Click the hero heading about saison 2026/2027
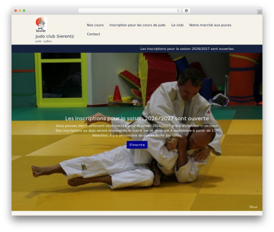This screenshot has width=274, height=232. tap(137, 118)
